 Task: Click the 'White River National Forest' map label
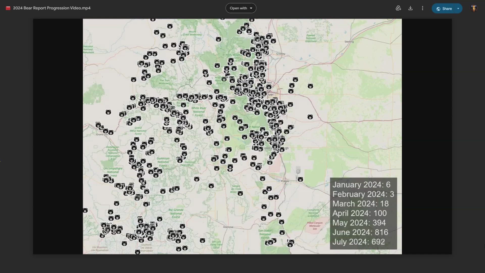click(199, 111)
